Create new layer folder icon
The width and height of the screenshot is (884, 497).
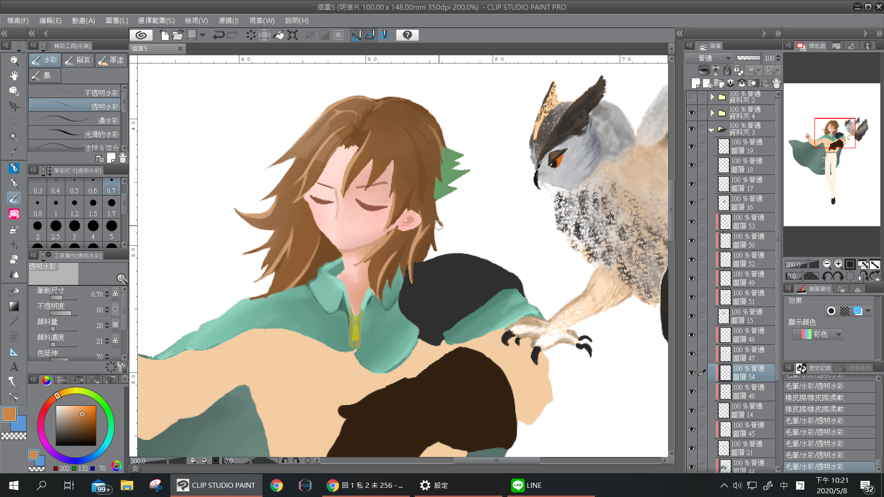[x=719, y=83]
